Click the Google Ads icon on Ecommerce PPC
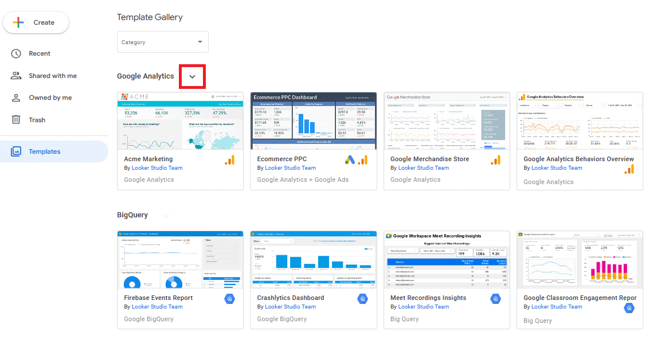The width and height of the screenshot is (649, 351). pyautogui.click(x=350, y=160)
